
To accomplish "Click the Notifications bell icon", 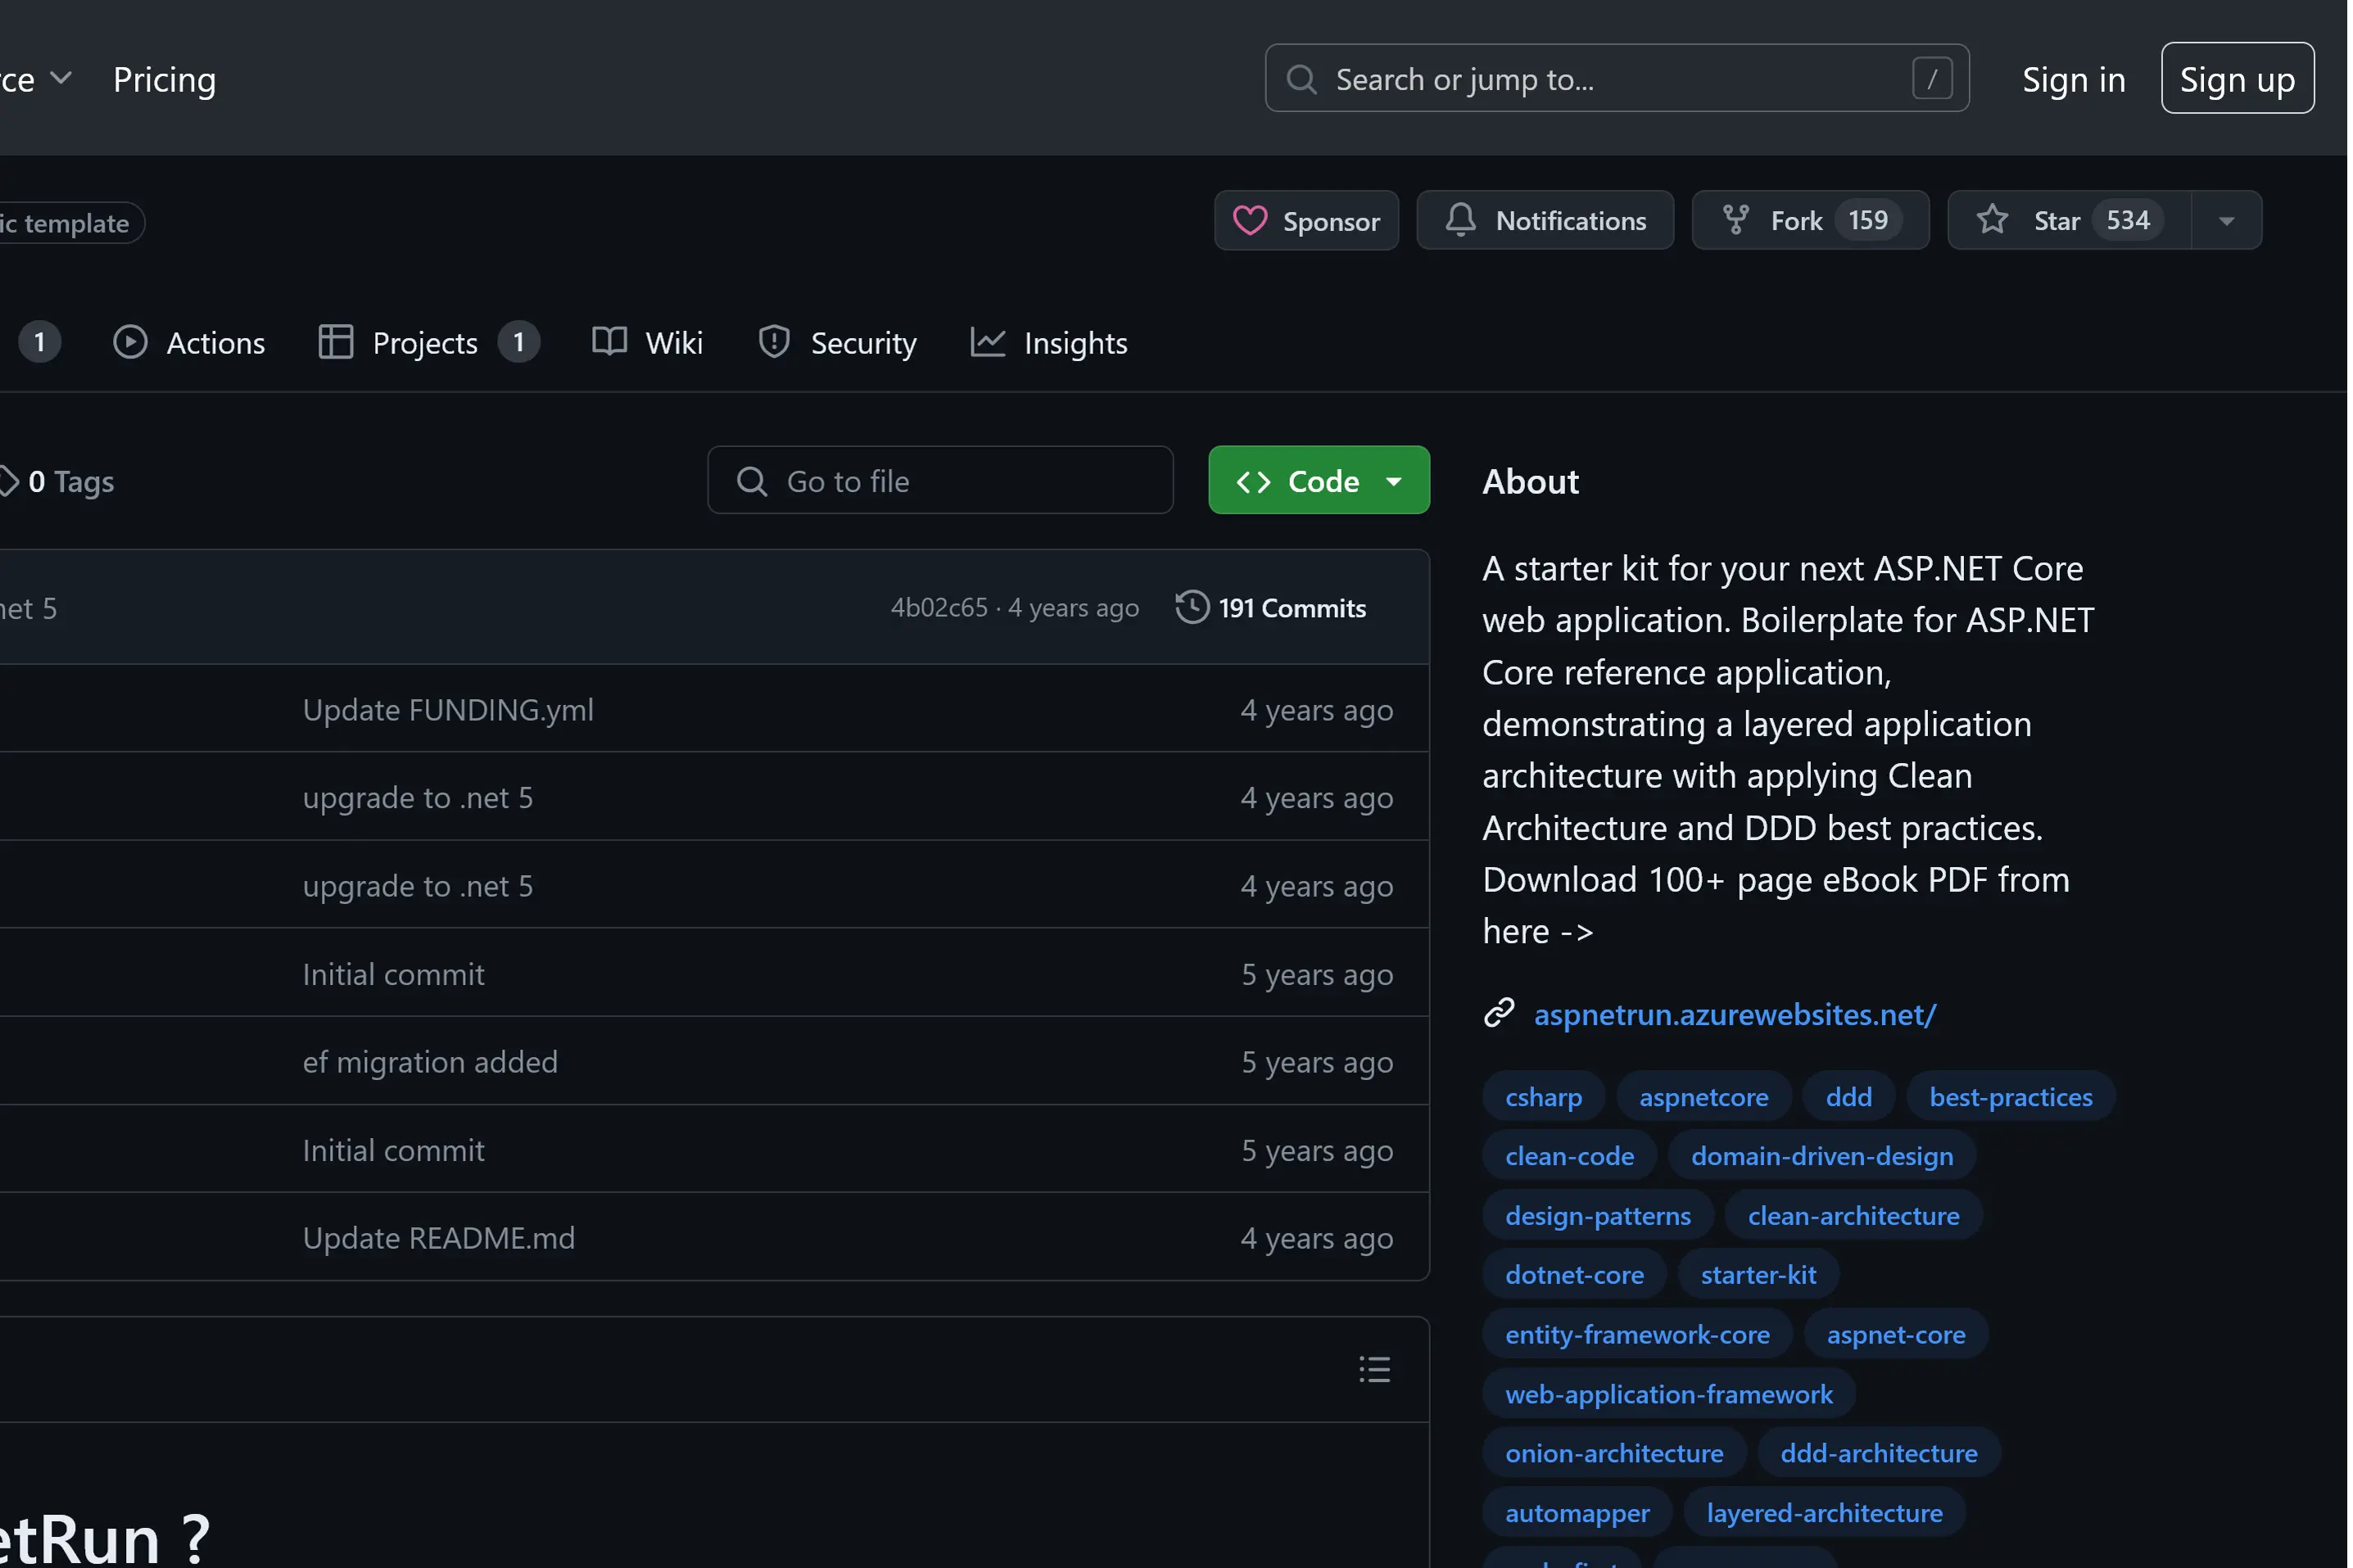I will tap(1460, 220).
